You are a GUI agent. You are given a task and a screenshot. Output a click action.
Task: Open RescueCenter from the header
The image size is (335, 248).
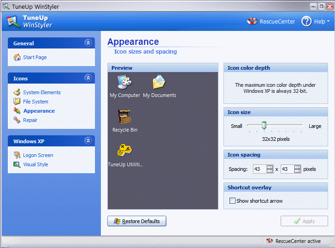[277, 21]
